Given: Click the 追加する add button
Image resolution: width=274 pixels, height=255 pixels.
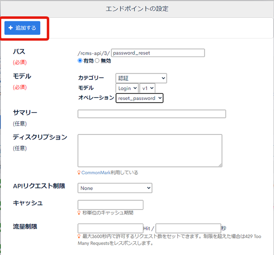Looking at the screenshot, I should pos(22,28).
